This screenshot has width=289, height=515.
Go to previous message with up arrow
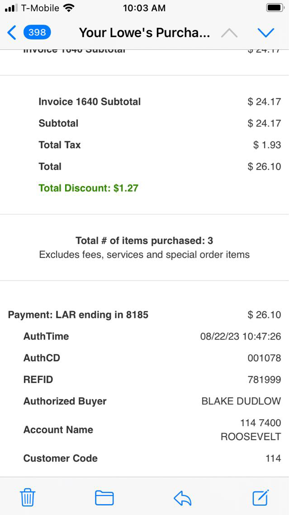[229, 33]
